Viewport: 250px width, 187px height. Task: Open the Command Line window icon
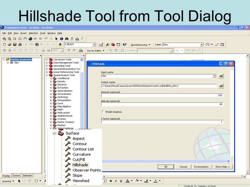click(118, 45)
